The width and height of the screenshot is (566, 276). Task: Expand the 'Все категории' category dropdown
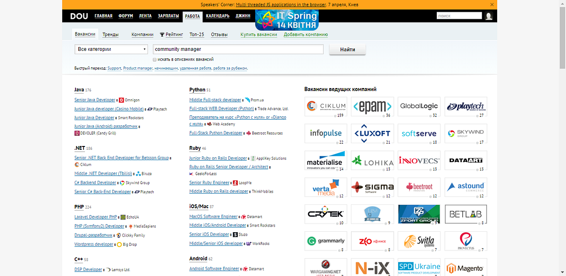(111, 49)
